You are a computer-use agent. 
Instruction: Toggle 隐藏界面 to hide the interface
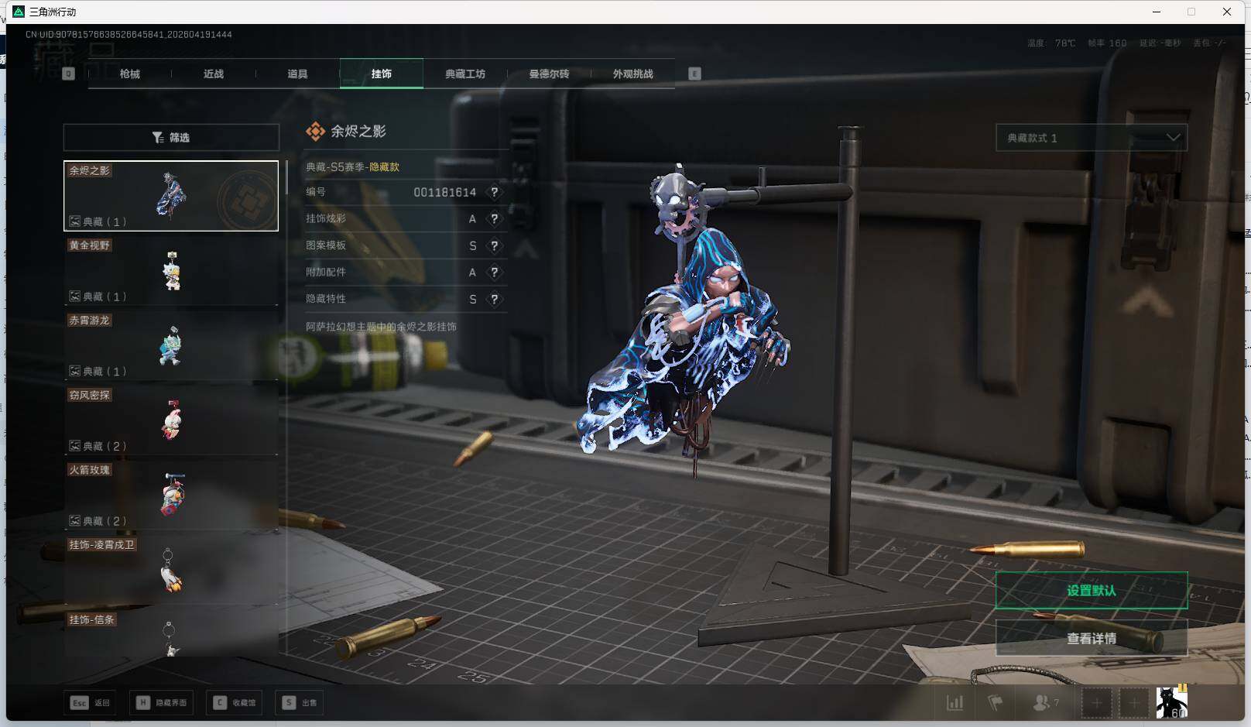163,703
